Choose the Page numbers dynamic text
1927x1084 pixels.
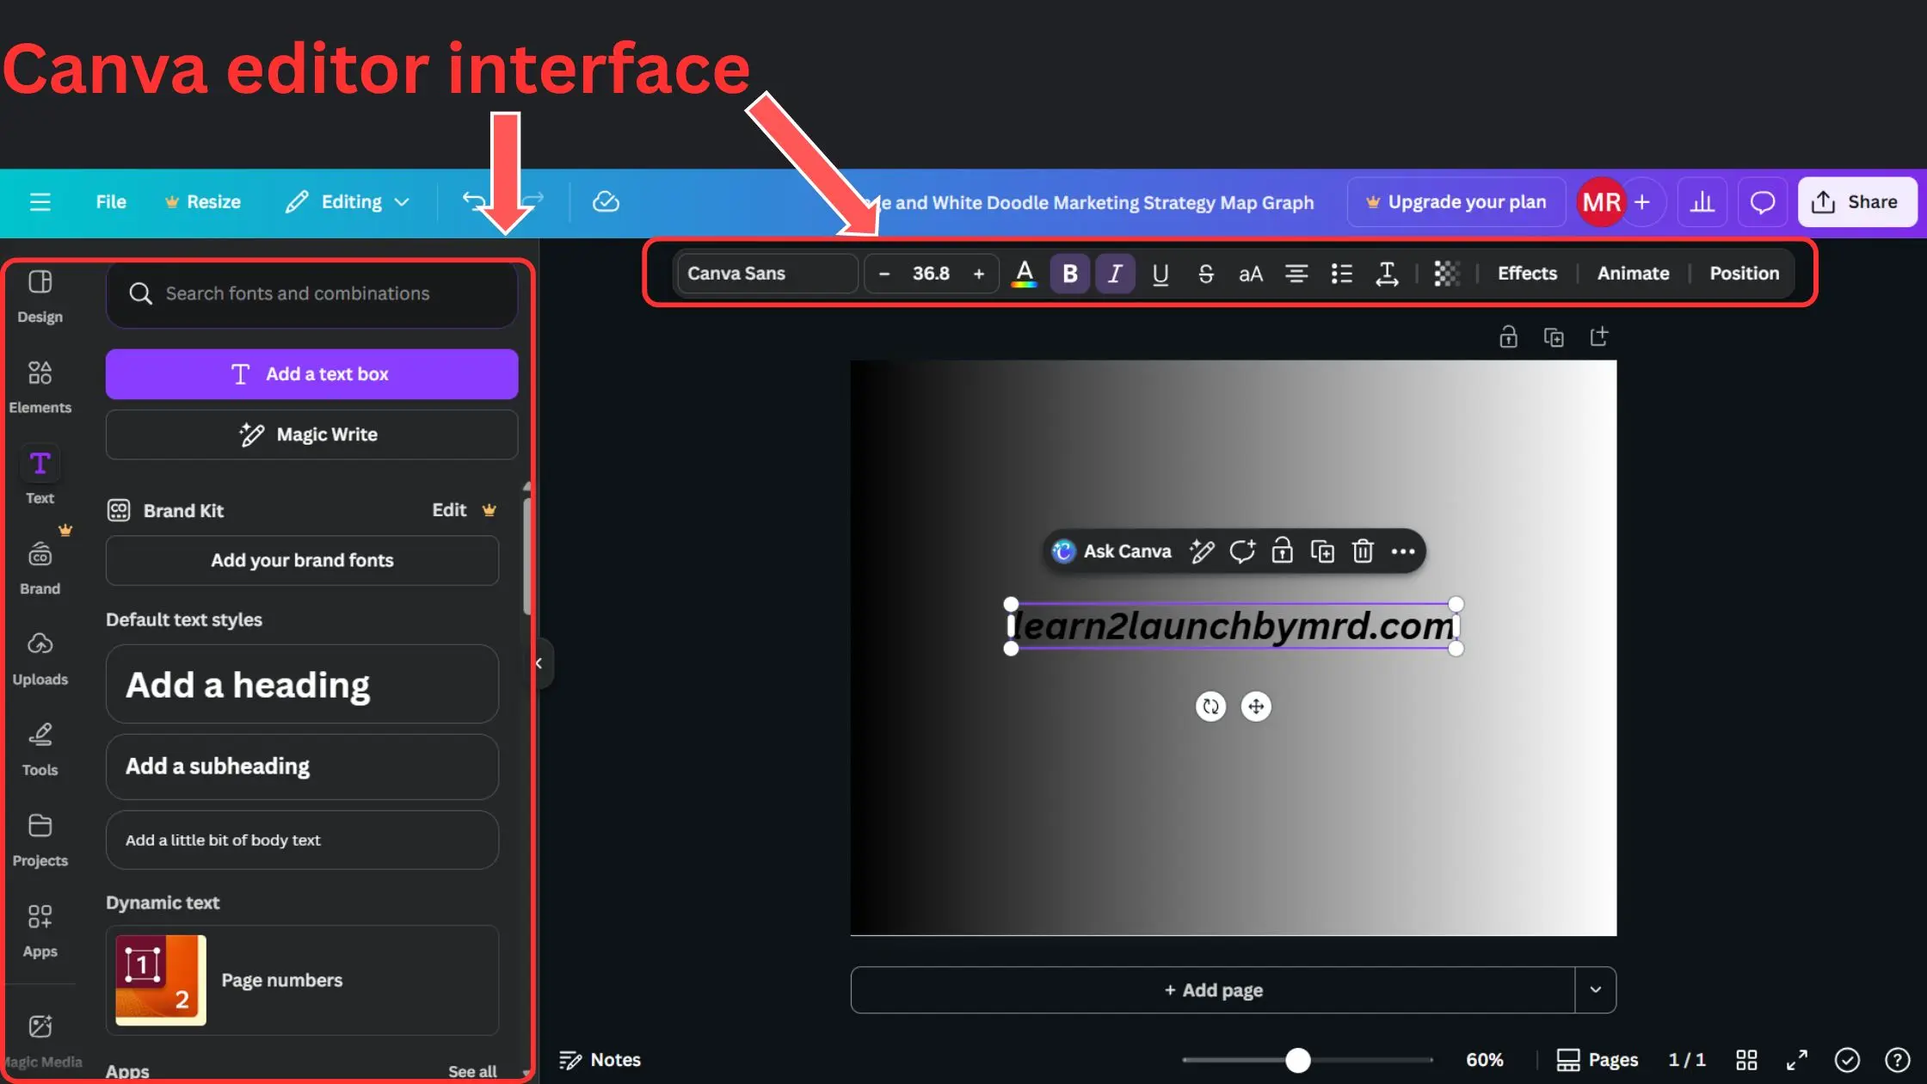point(302,980)
